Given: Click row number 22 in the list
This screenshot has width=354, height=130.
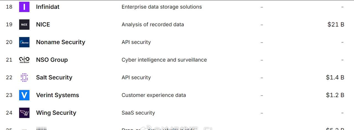Looking at the screenshot, I should [x=9, y=77].
